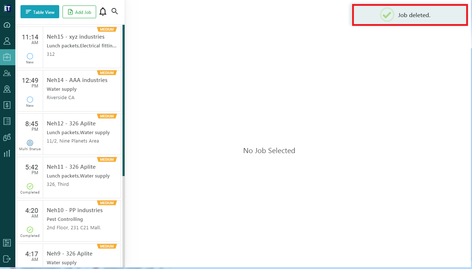Click the 4:17 AM time on Neh9
The width and height of the screenshot is (472, 269).
32,256
